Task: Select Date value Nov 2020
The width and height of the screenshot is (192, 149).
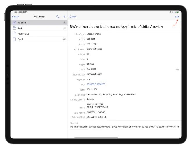Action: click(92, 69)
